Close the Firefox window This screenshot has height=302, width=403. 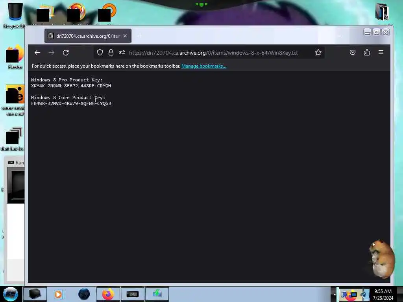click(386, 32)
